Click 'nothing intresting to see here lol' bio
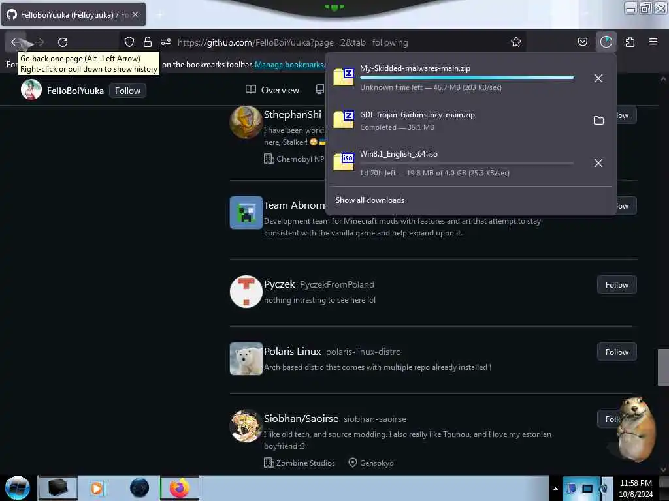 click(319, 300)
